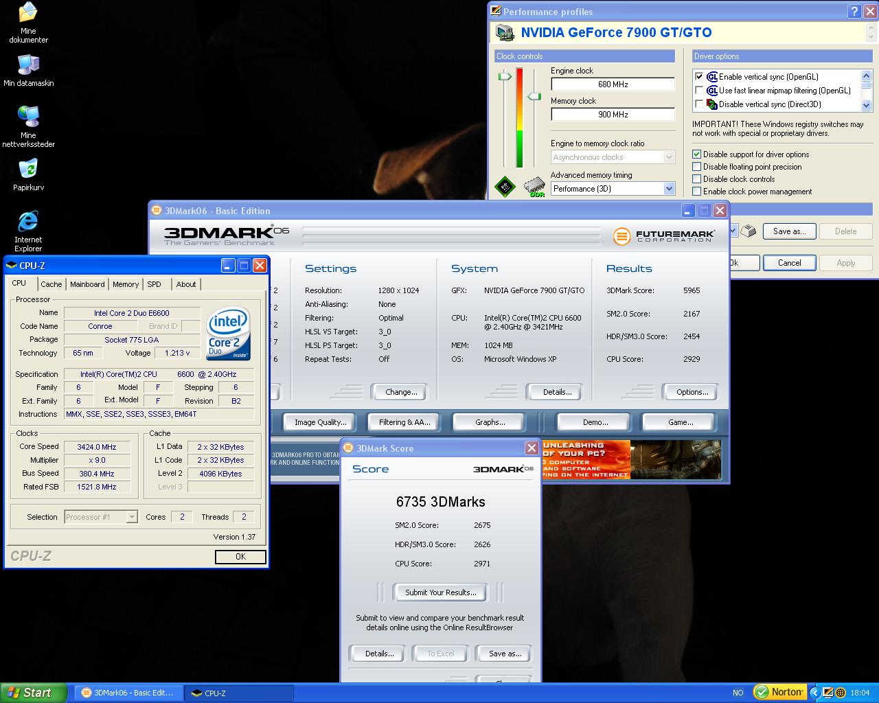Click Save as... in Performance profiles

coord(789,231)
